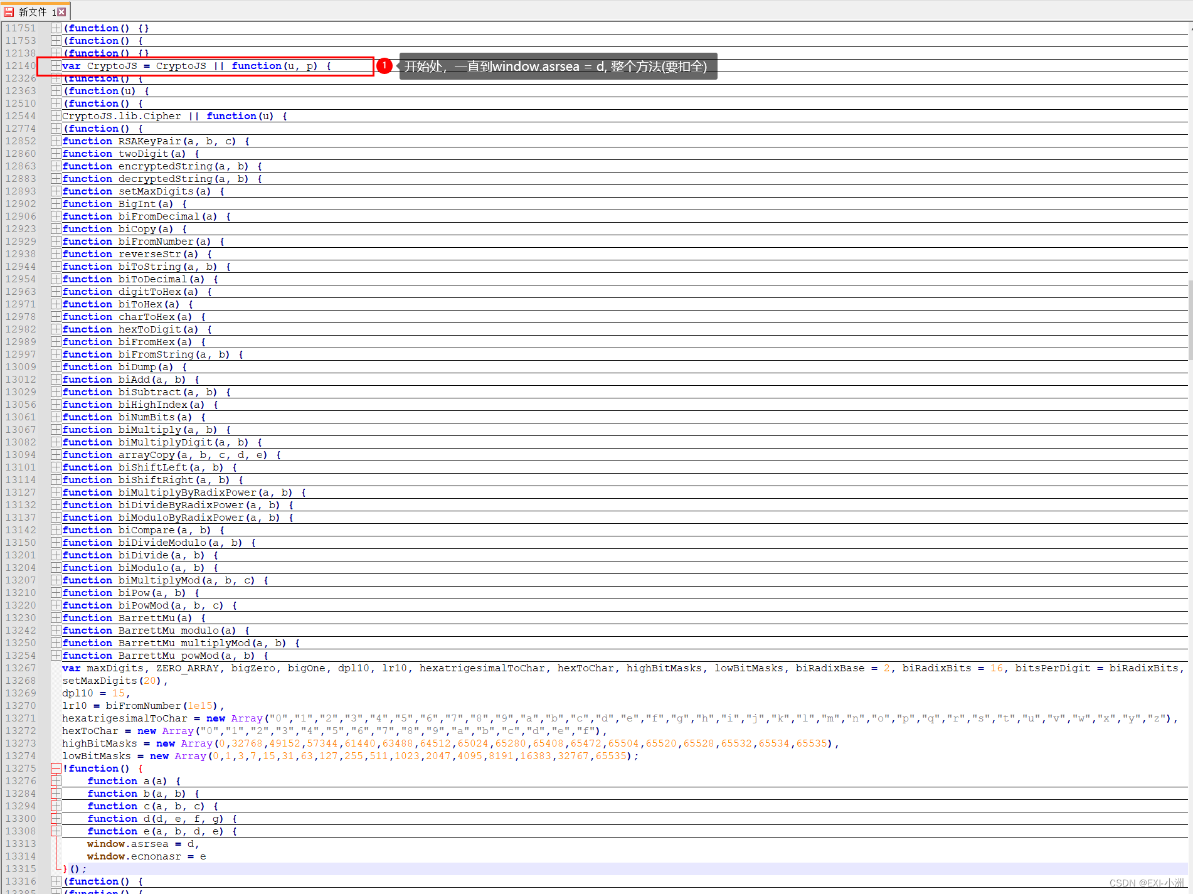Expand fold for function biMultiplyDigit
This screenshot has width=1193, height=894.
pos(56,442)
